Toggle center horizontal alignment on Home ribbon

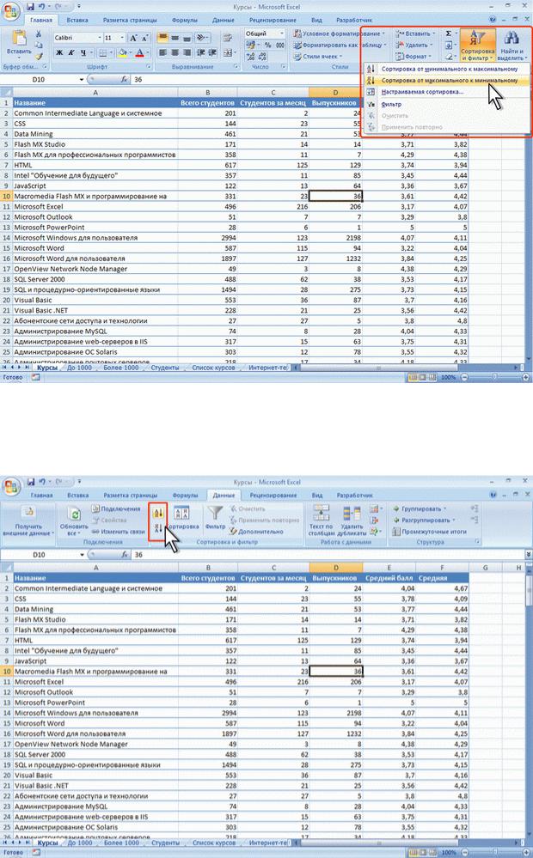pos(175,52)
